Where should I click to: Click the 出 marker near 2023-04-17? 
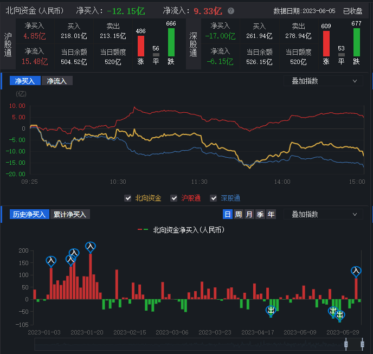click(x=271, y=310)
